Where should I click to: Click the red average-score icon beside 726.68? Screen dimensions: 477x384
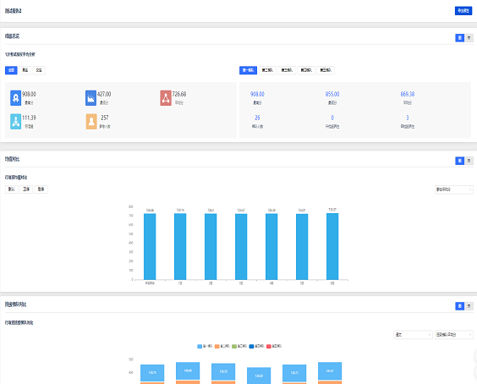(x=166, y=97)
